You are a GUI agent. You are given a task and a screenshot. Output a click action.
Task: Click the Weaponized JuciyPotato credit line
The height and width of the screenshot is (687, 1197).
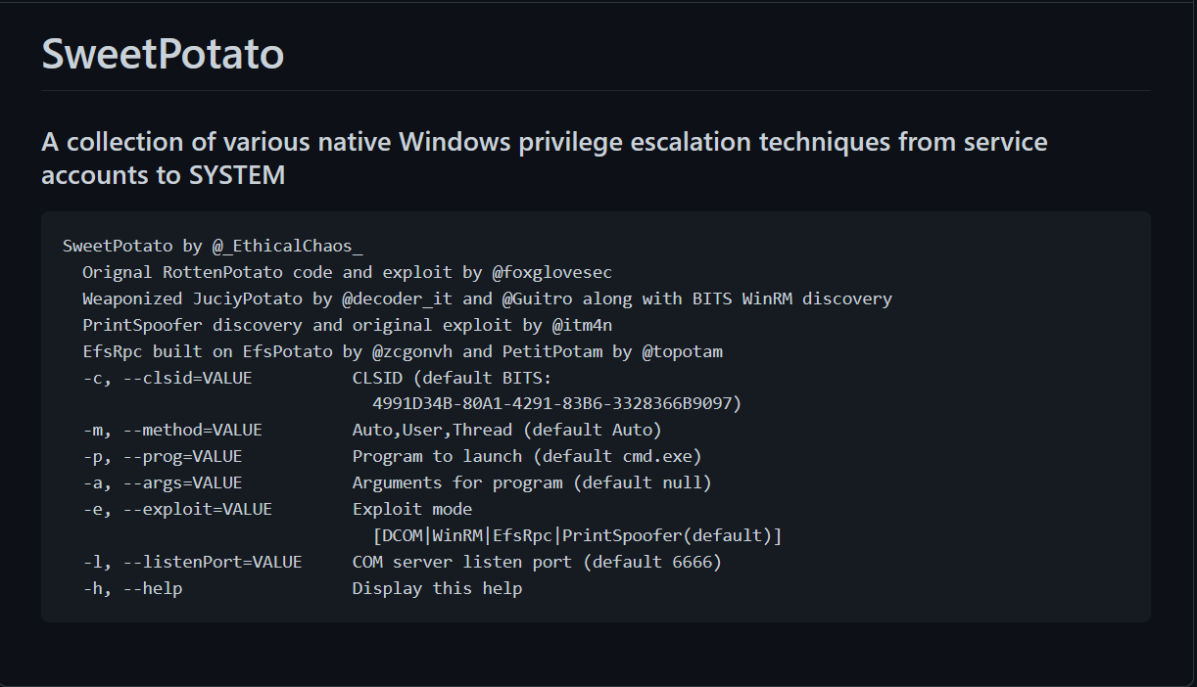click(x=487, y=298)
